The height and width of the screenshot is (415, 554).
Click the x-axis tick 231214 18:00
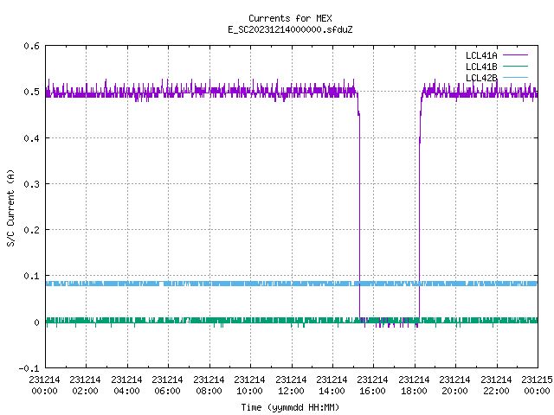(414, 386)
